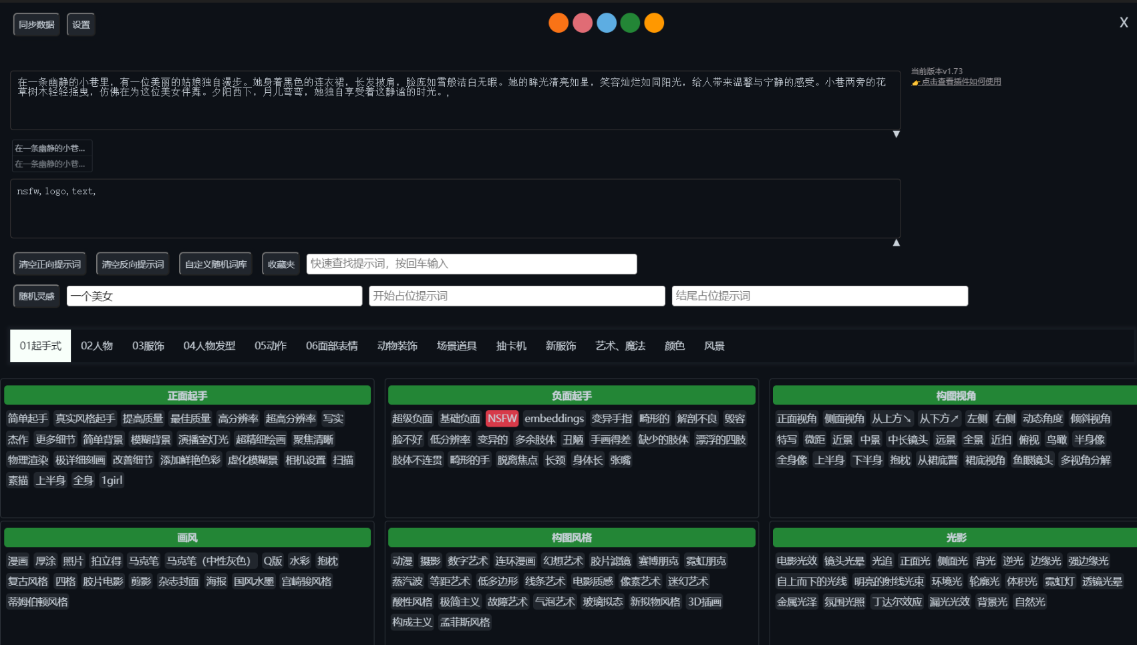The width and height of the screenshot is (1137, 645).
Task: Close the plugin panel with X
Action: point(1124,23)
